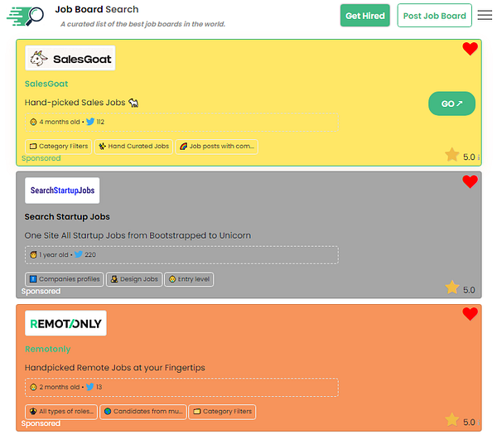Click the '1 year old' age text
Image resolution: width=497 pixels, height=435 pixels.
(x=53, y=254)
